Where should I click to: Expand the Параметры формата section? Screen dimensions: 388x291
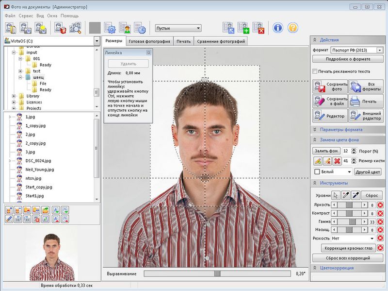pyautogui.click(x=340, y=130)
